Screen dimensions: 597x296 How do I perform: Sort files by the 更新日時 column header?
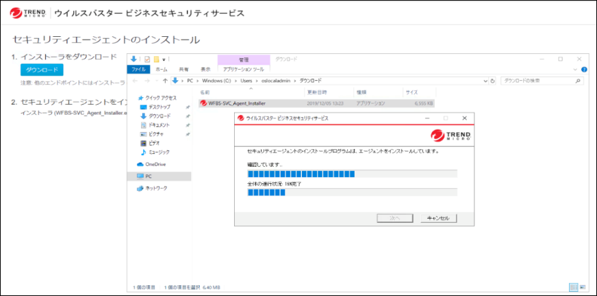316,92
